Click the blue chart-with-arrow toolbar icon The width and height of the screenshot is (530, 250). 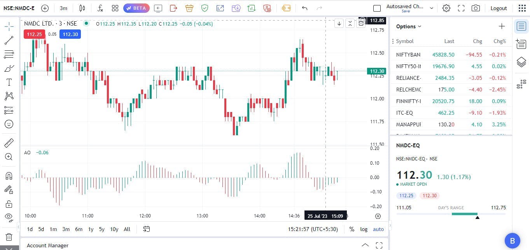pos(220,8)
